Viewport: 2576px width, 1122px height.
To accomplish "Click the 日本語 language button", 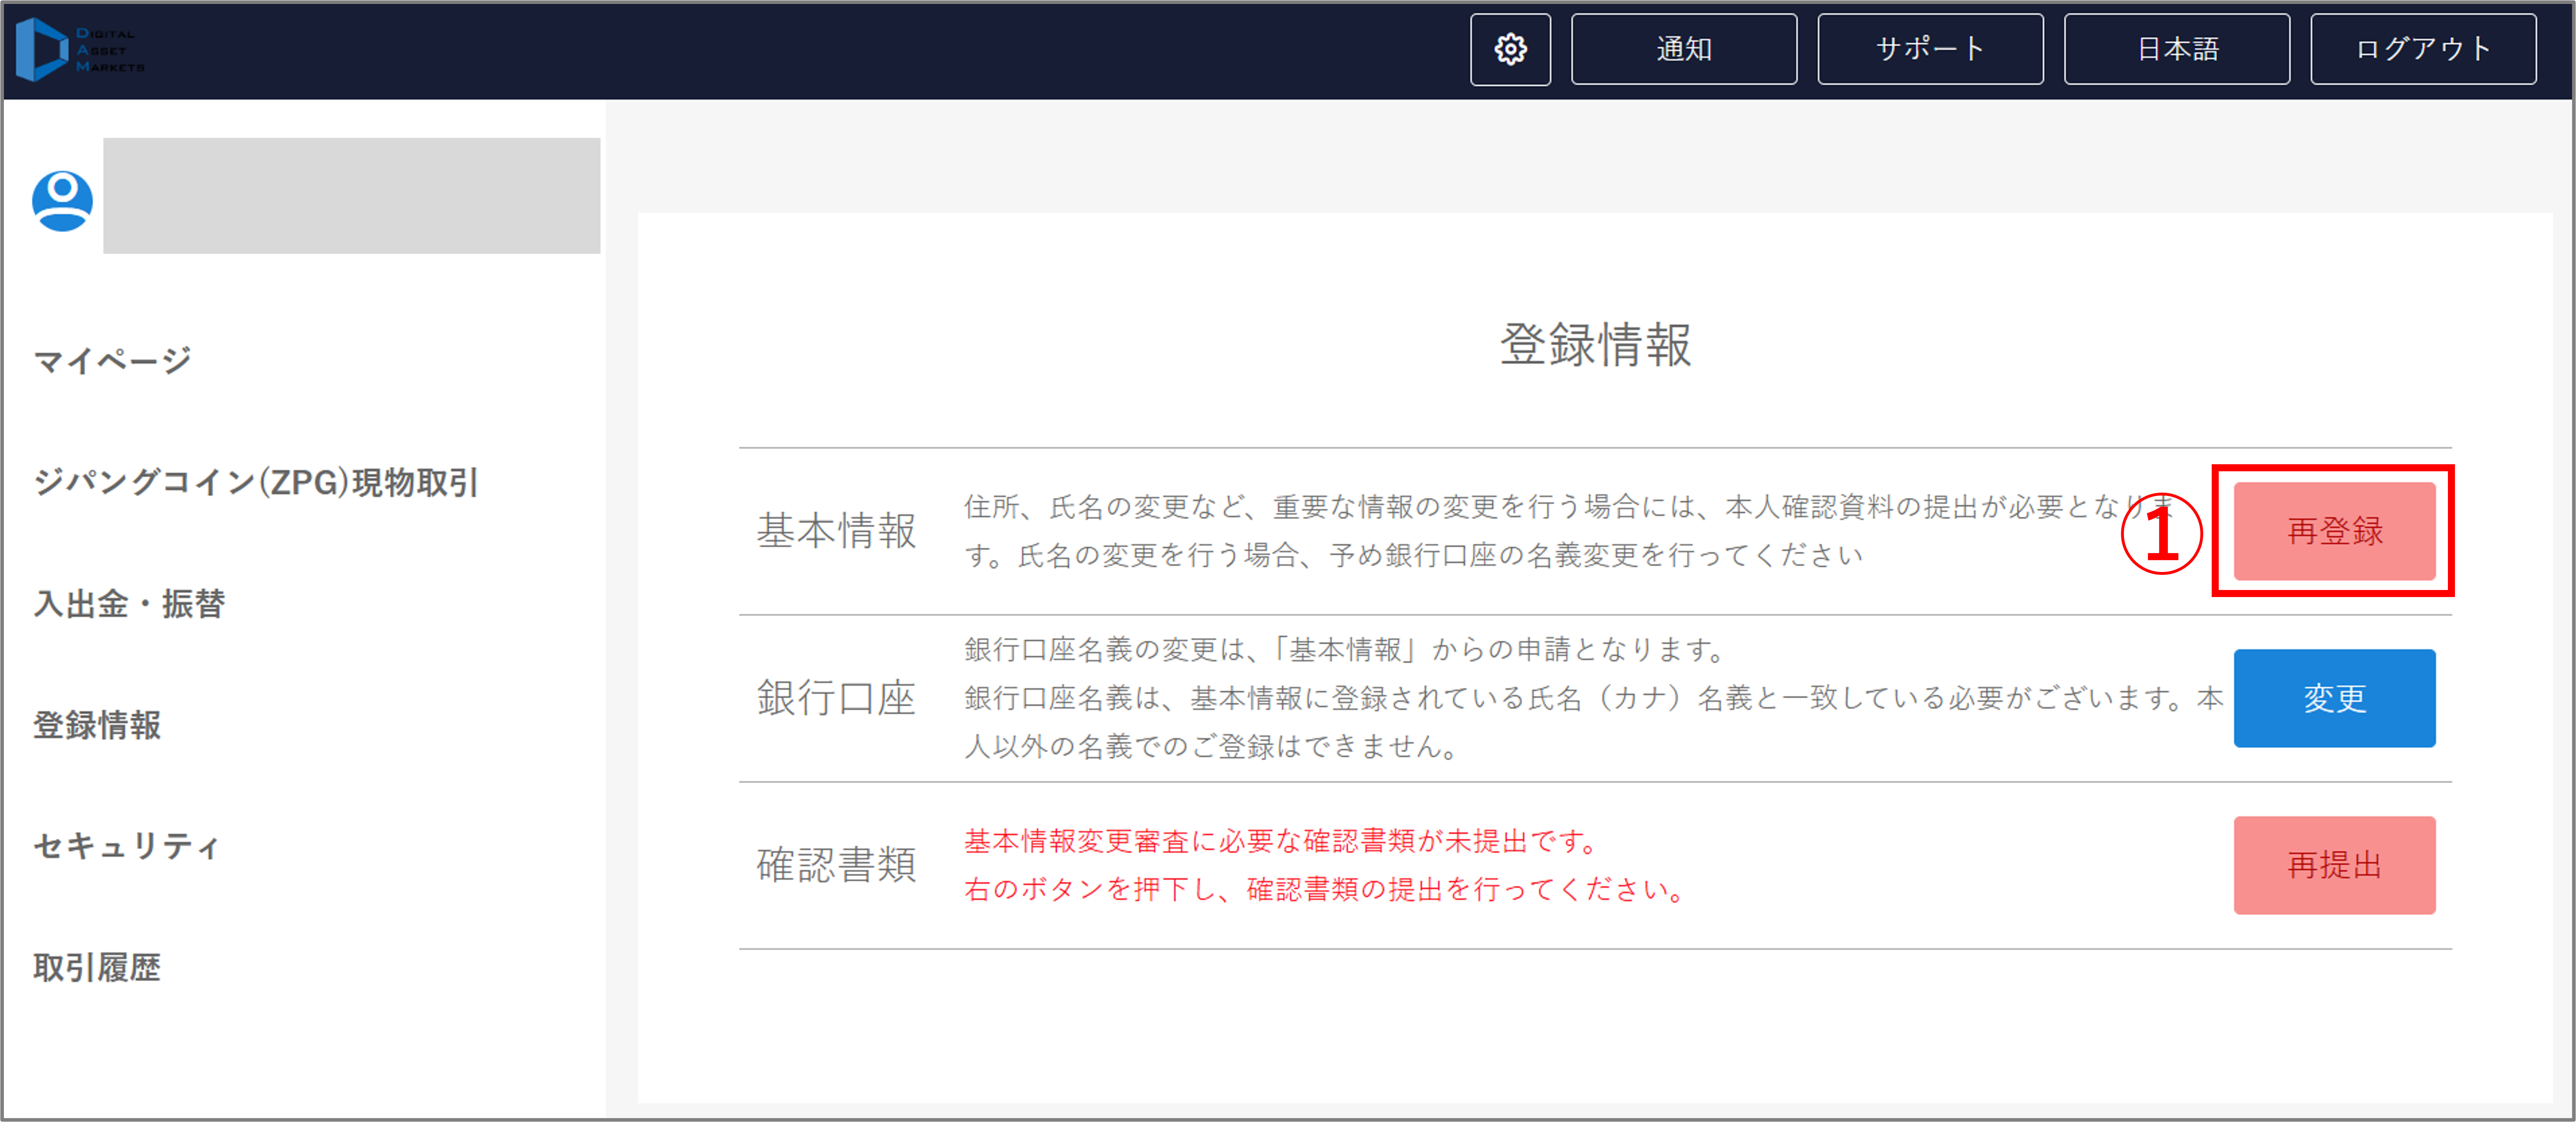I will pyautogui.click(x=2176, y=49).
